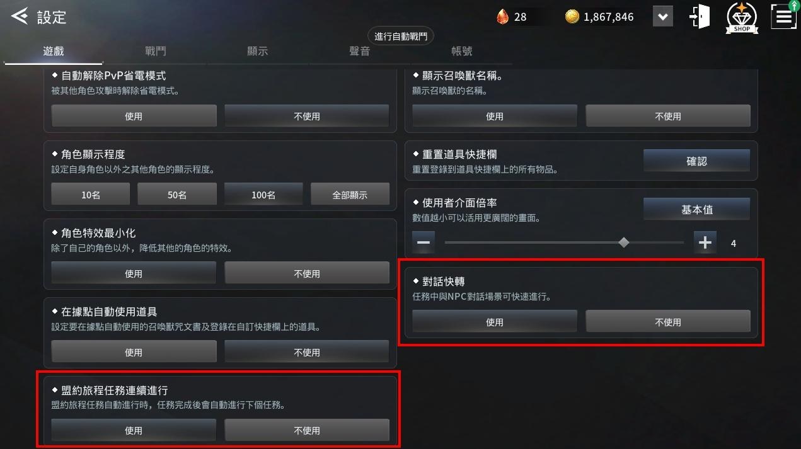Screen dimensions: 801x449
Task: Switch to the 戰鬥 tab
Action: (x=155, y=52)
